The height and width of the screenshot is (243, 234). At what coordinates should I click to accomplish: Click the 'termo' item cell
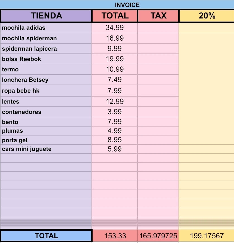46,69
